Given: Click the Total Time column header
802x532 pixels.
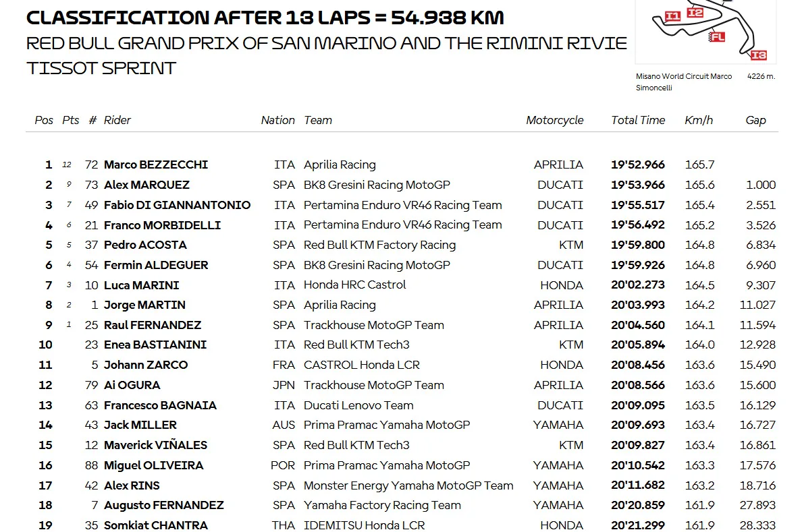Looking at the screenshot, I should tap(638, 120).
